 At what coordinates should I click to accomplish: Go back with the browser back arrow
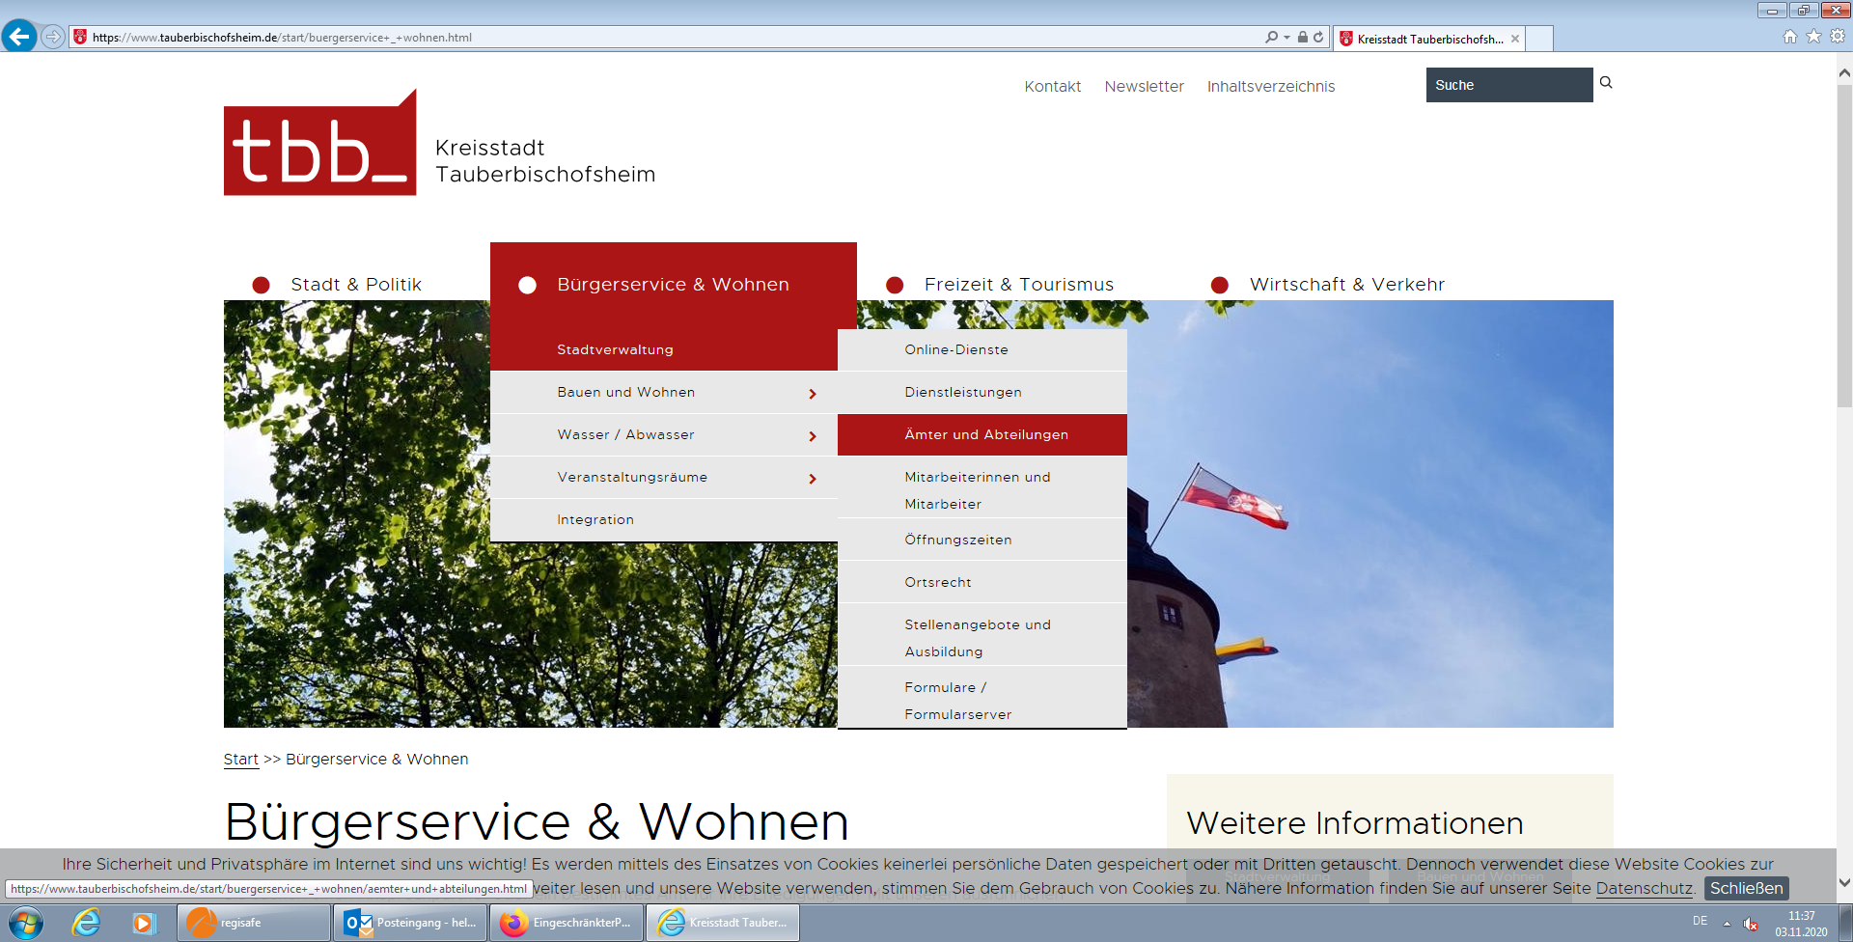coord(19,37)
